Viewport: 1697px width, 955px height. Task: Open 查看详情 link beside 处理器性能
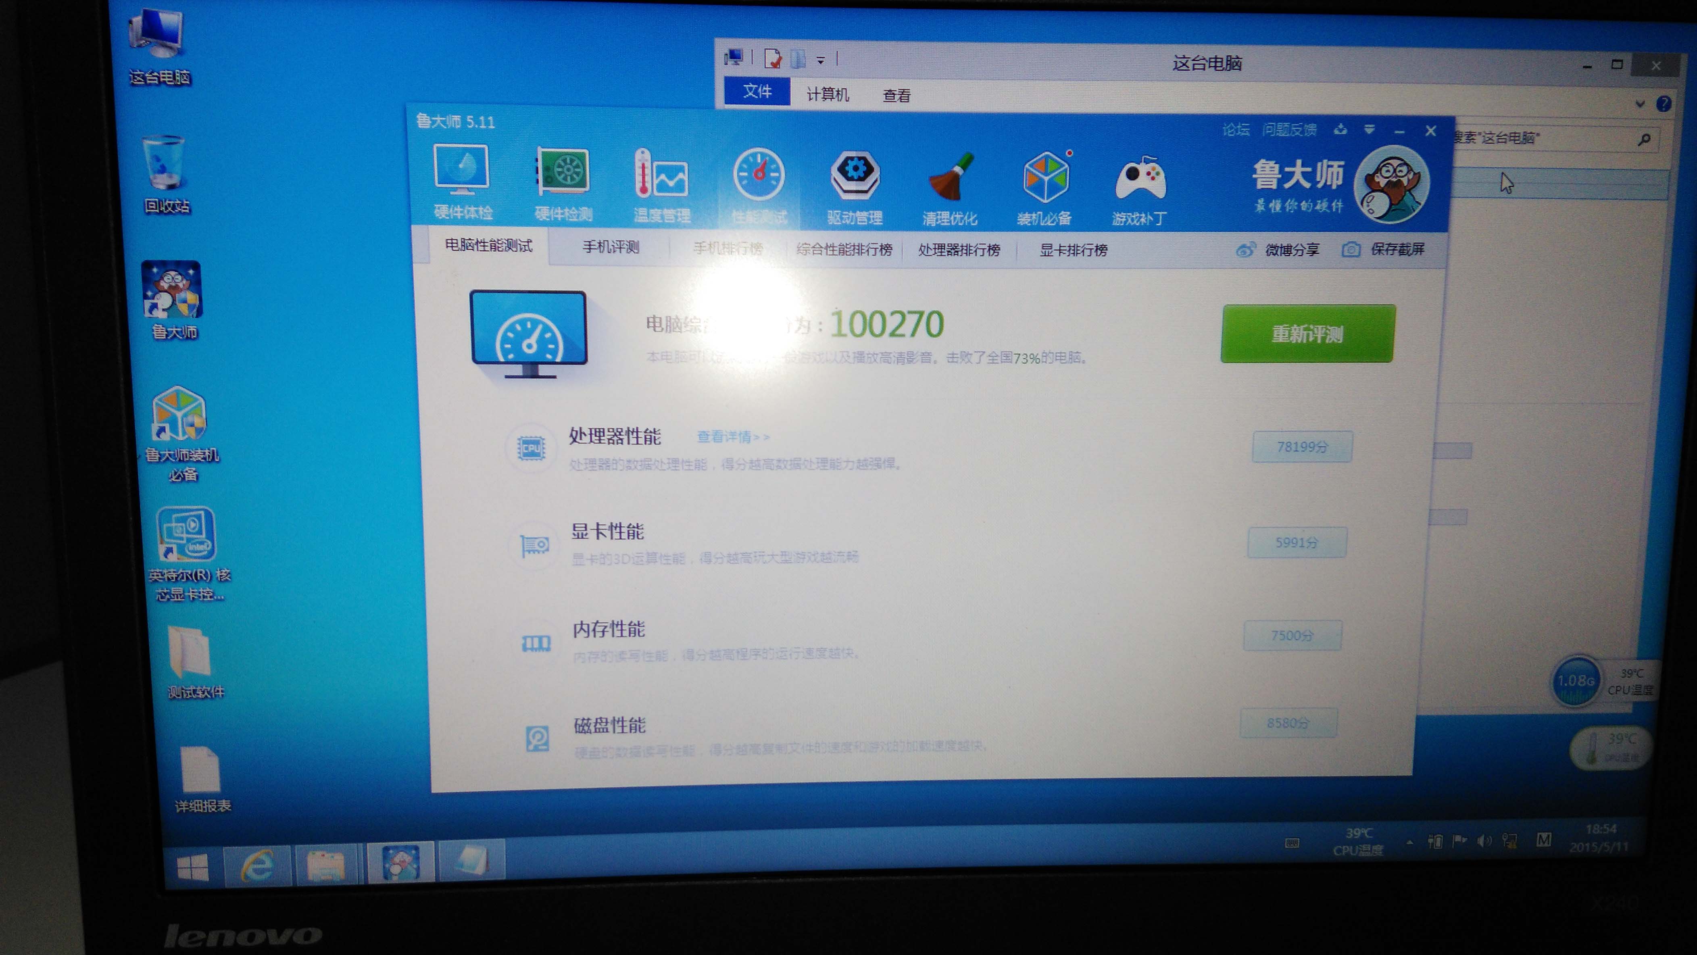tap(732, 437)
